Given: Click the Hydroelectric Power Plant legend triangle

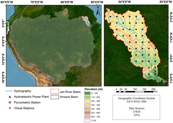Looking at the screenshot, I should (10, 97).
